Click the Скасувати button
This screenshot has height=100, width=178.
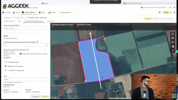click(x=35, y=96)
